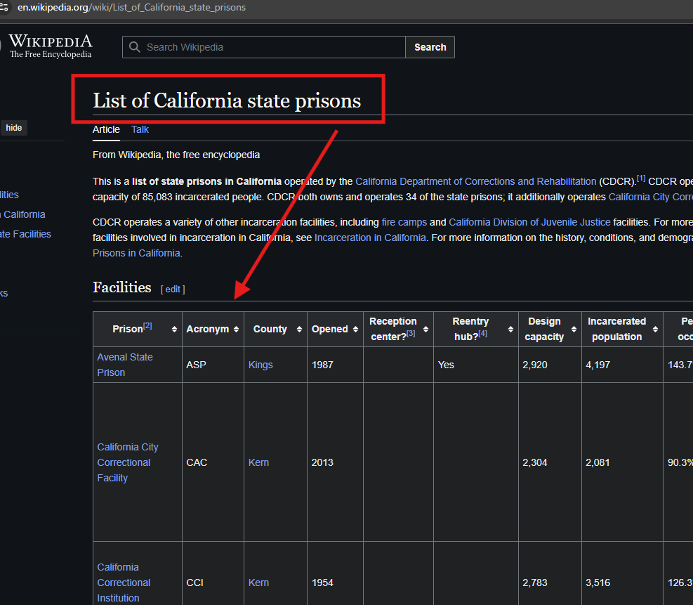
Task: Open the fire camps link
Action: point(404,222)
